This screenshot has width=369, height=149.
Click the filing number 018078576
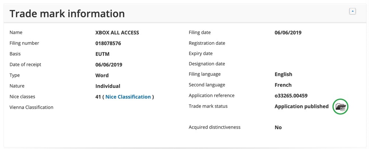108,44
